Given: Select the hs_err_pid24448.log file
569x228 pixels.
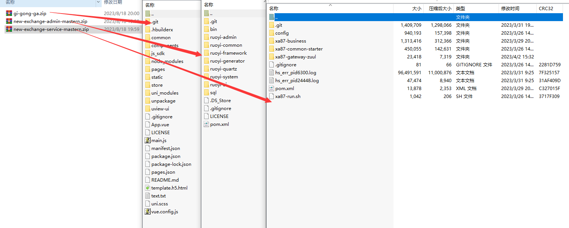Looking at the screenshot, I should 297,80.
